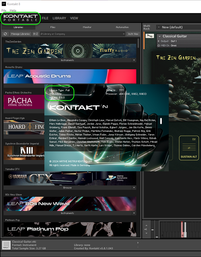The height and width of the screenshot is (257, 201).
Task: Select The Zen Garden library banner
Action: (70, 51)
